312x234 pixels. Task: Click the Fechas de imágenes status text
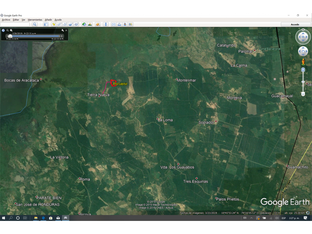[198, 213]
